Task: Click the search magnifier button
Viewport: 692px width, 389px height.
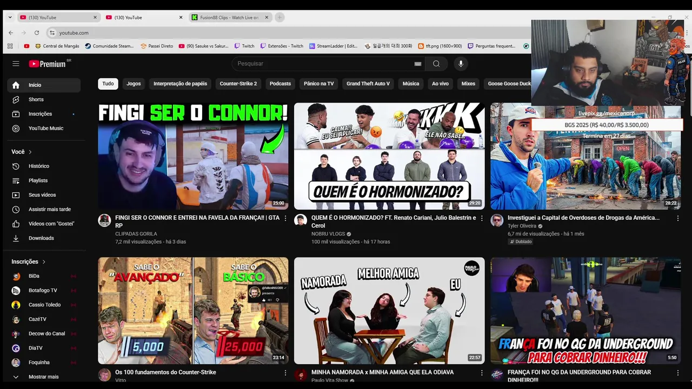Action: (436, 64)
